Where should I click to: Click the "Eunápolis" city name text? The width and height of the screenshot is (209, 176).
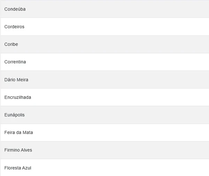(15, 115)
